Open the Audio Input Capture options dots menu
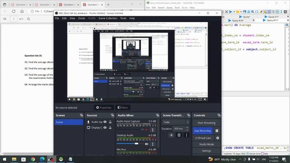 153,130
